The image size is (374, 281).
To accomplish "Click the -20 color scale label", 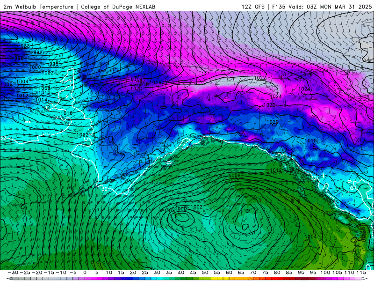I will pos(37,273).
